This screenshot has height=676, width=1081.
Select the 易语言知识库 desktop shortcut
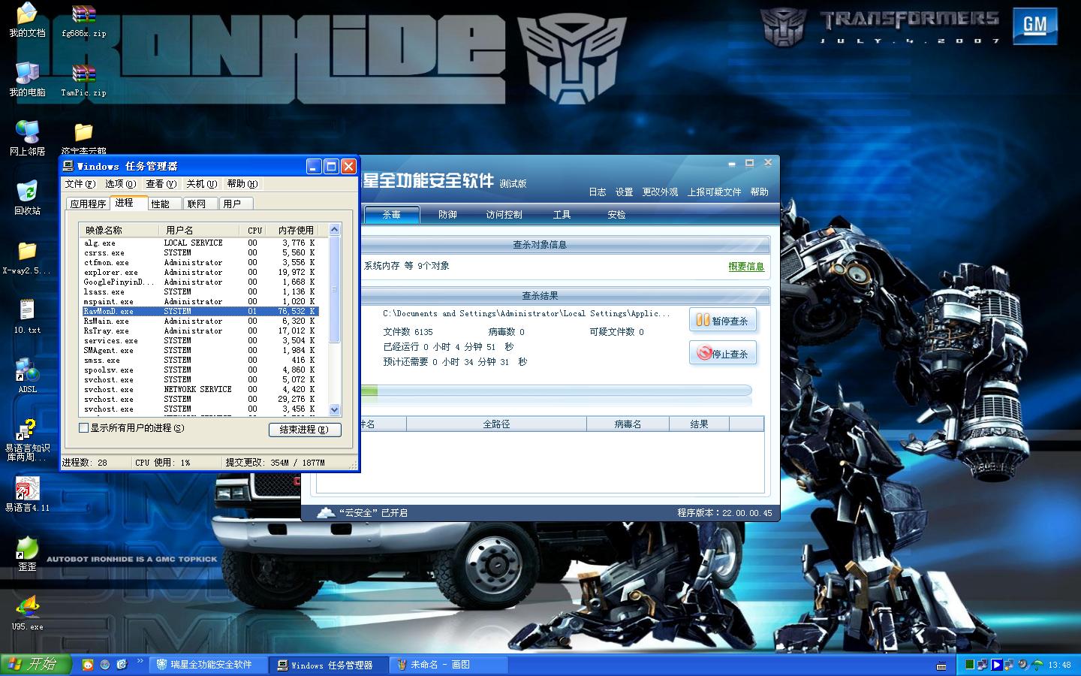tap(27, 439)
